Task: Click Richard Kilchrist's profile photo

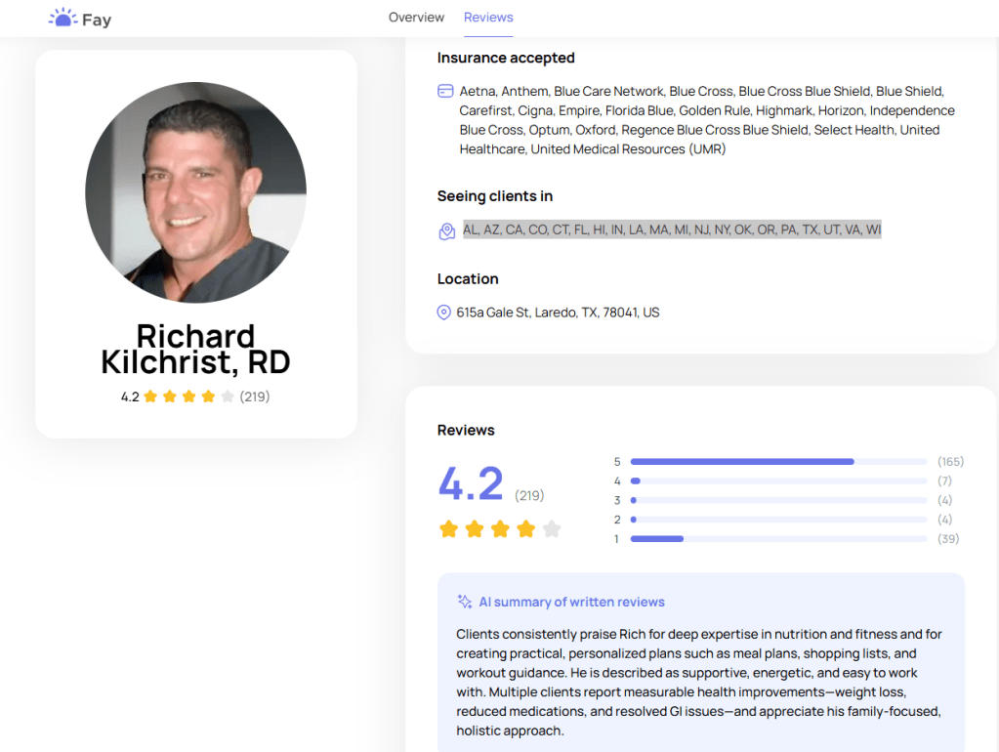Action: click(195, 192)
